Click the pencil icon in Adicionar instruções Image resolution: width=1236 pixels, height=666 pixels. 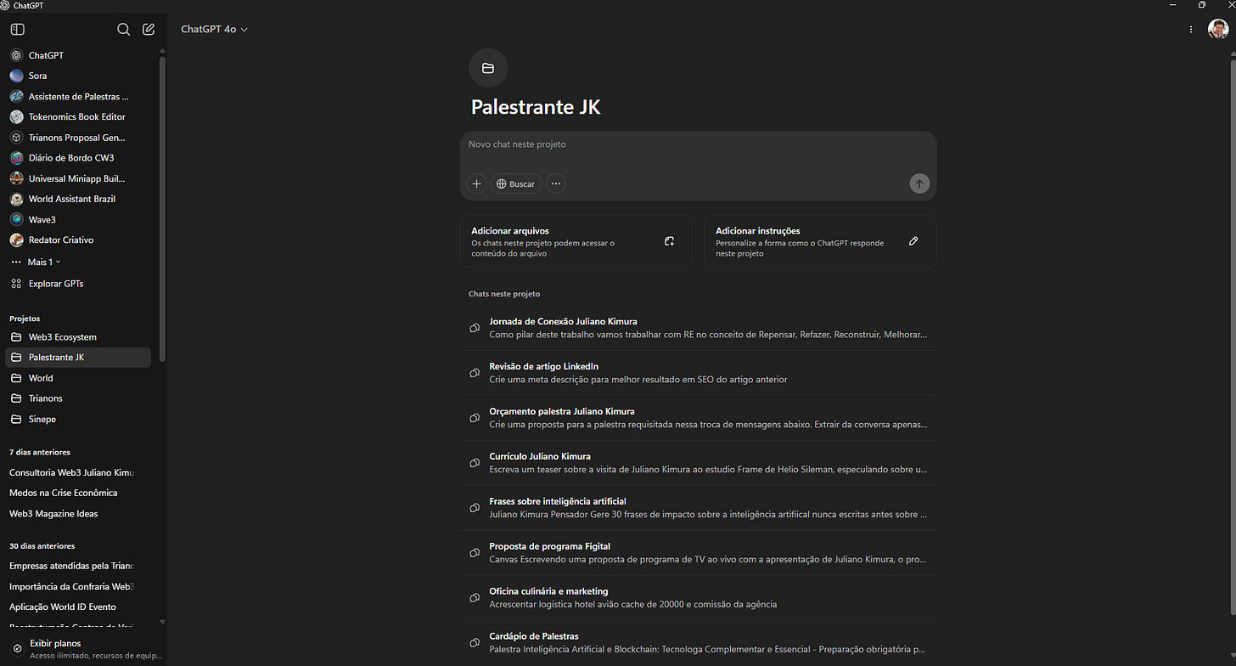click(x=913, y=241)
